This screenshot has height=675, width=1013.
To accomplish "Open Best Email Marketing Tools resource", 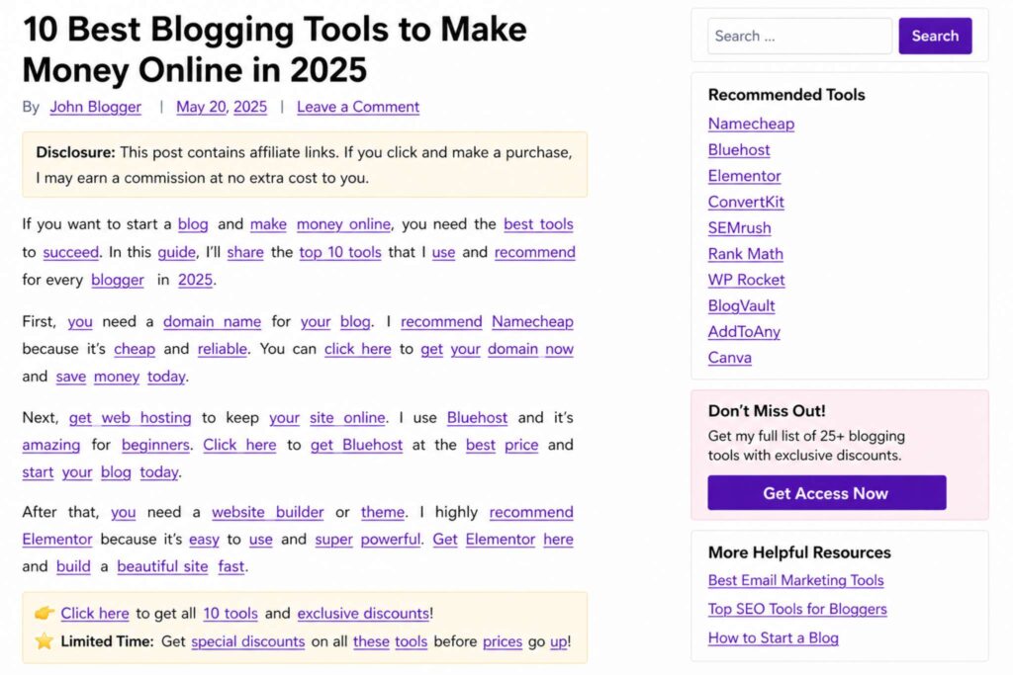I will 796,580.
